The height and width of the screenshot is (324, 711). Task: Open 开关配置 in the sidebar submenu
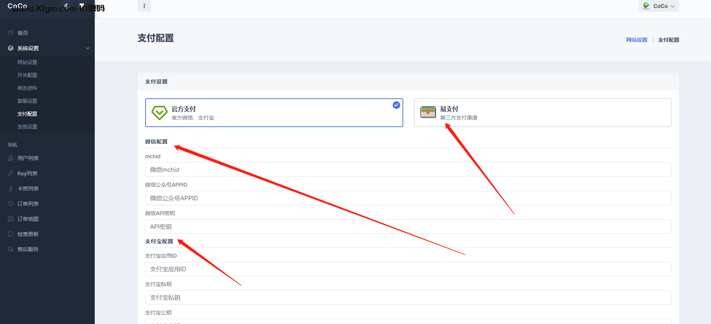click(x=27, y=75)
